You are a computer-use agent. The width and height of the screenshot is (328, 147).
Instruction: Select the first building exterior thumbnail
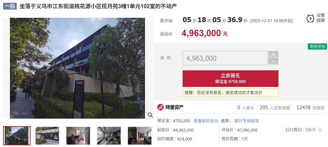[17, 135]
